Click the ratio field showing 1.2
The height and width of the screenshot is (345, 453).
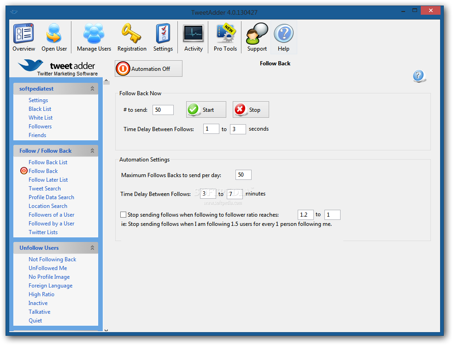[306, 215]
